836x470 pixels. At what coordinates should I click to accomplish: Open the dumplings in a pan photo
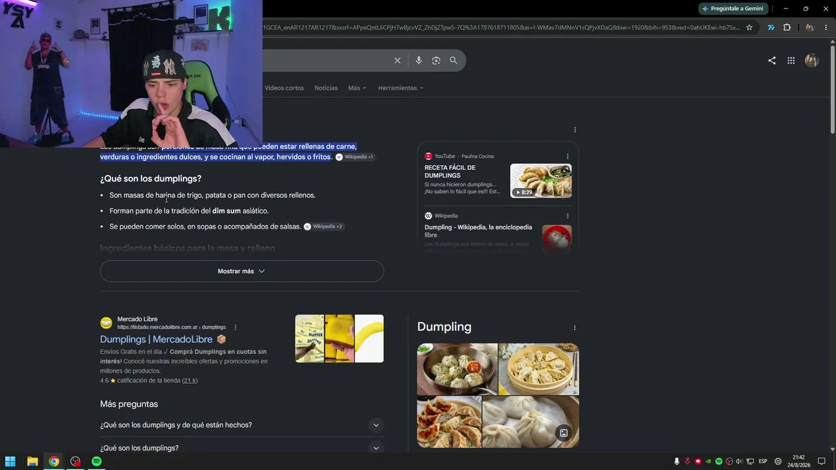click(x=457, y=369)
